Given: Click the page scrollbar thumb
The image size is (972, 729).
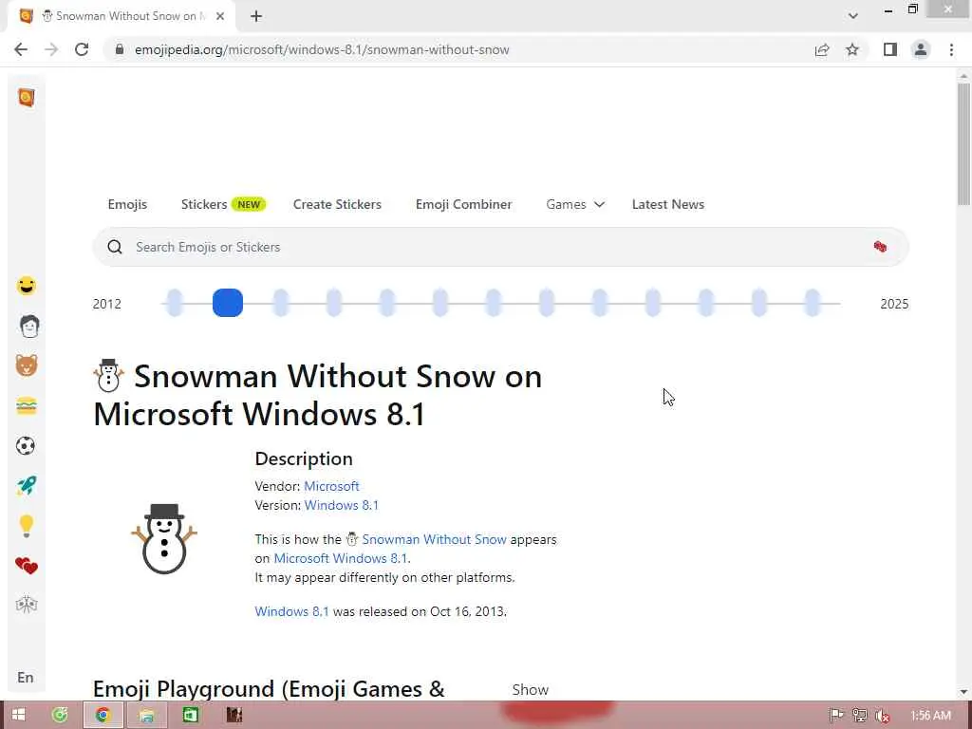Looking at the screenshot, I should coord(963,144).
